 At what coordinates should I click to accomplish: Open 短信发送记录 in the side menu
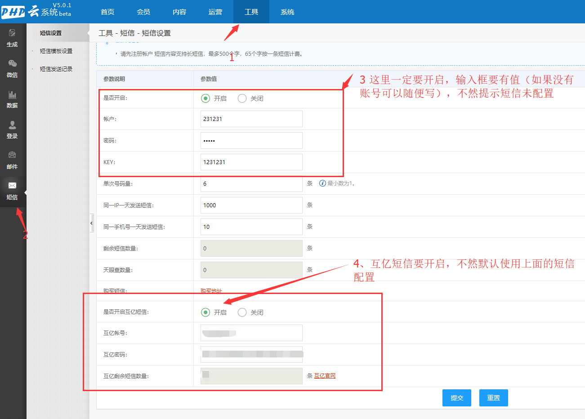56,69
